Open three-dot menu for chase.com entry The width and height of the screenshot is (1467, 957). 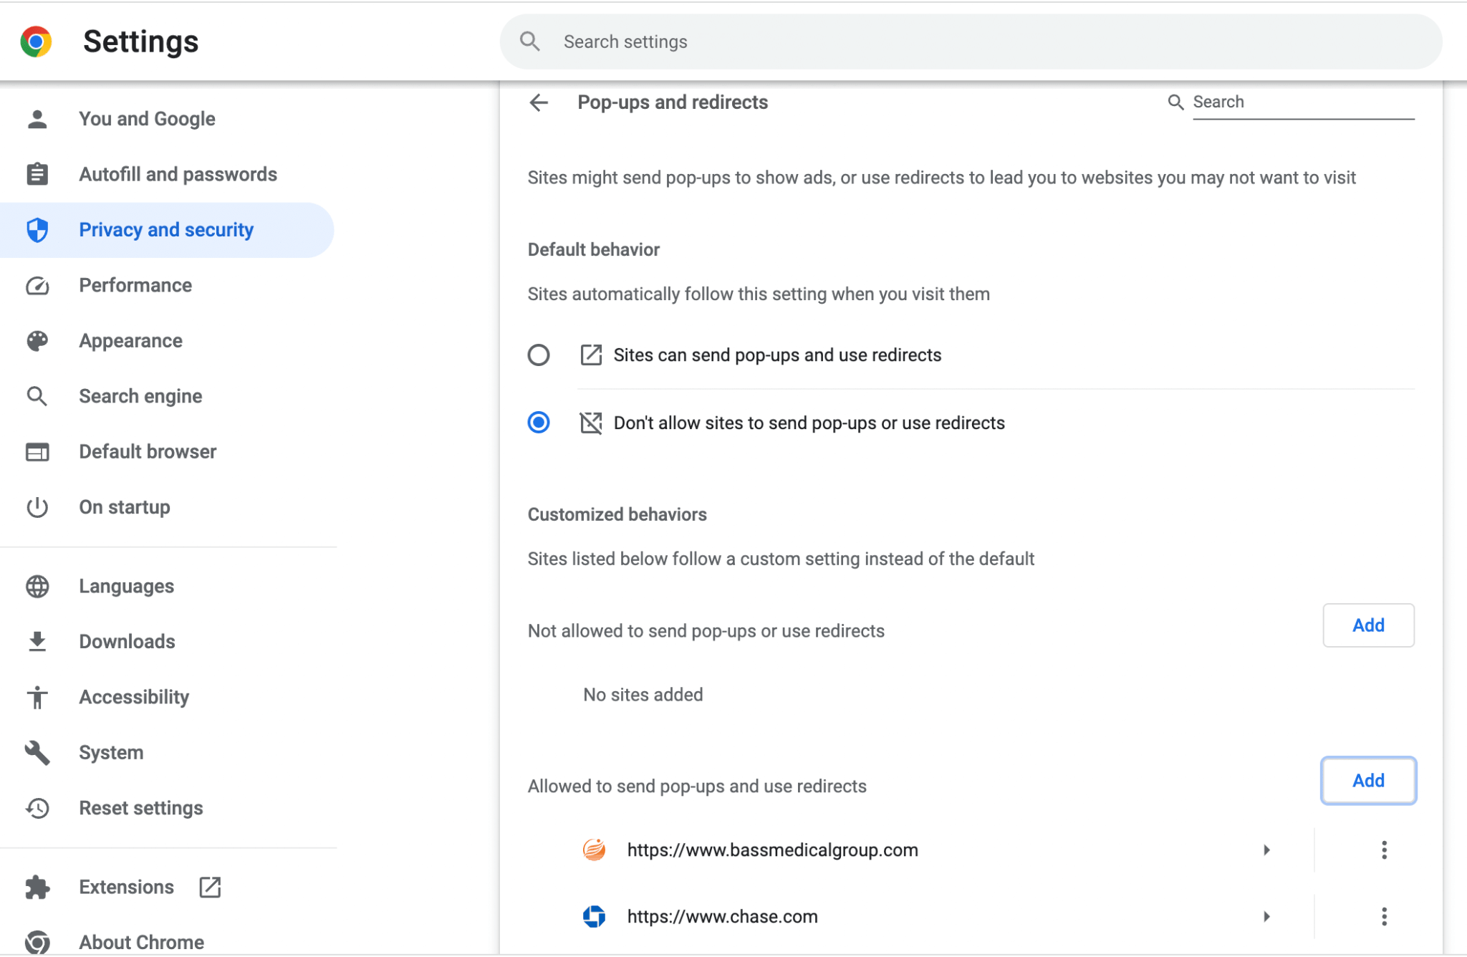coord(1384,916)
